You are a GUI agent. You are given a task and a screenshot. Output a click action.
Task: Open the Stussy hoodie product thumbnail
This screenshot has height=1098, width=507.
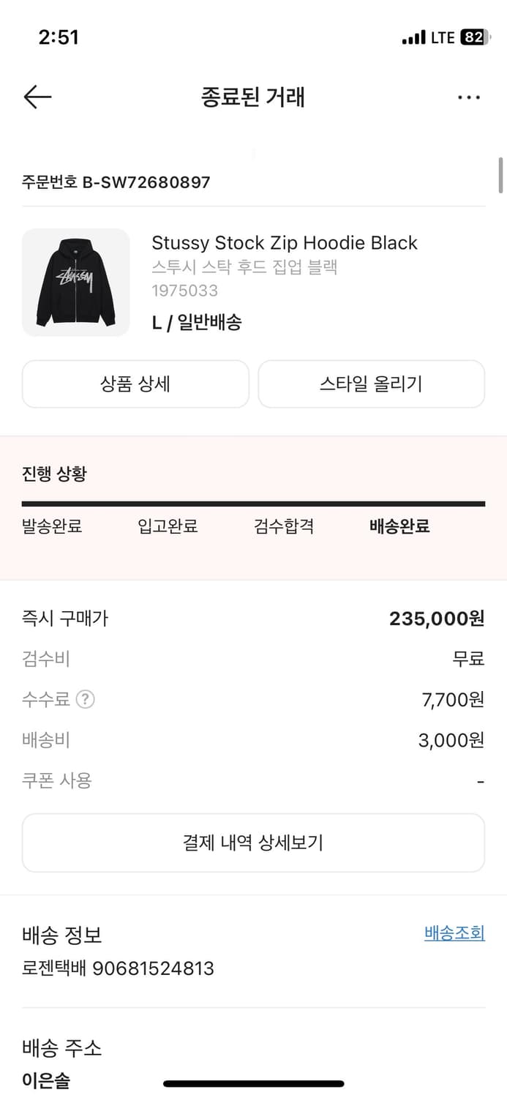pyautogui.click(x=75, y=282)
